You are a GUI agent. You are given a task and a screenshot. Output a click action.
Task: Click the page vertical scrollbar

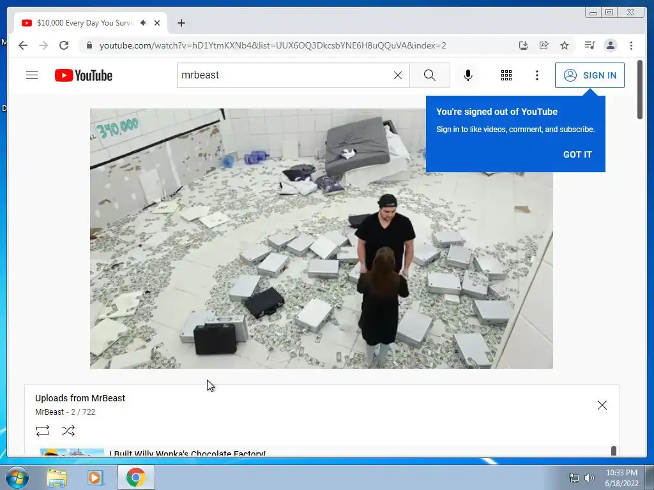click(640, 89)
